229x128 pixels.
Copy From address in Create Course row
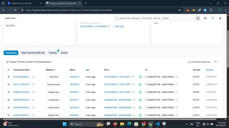tap(134, 107)
